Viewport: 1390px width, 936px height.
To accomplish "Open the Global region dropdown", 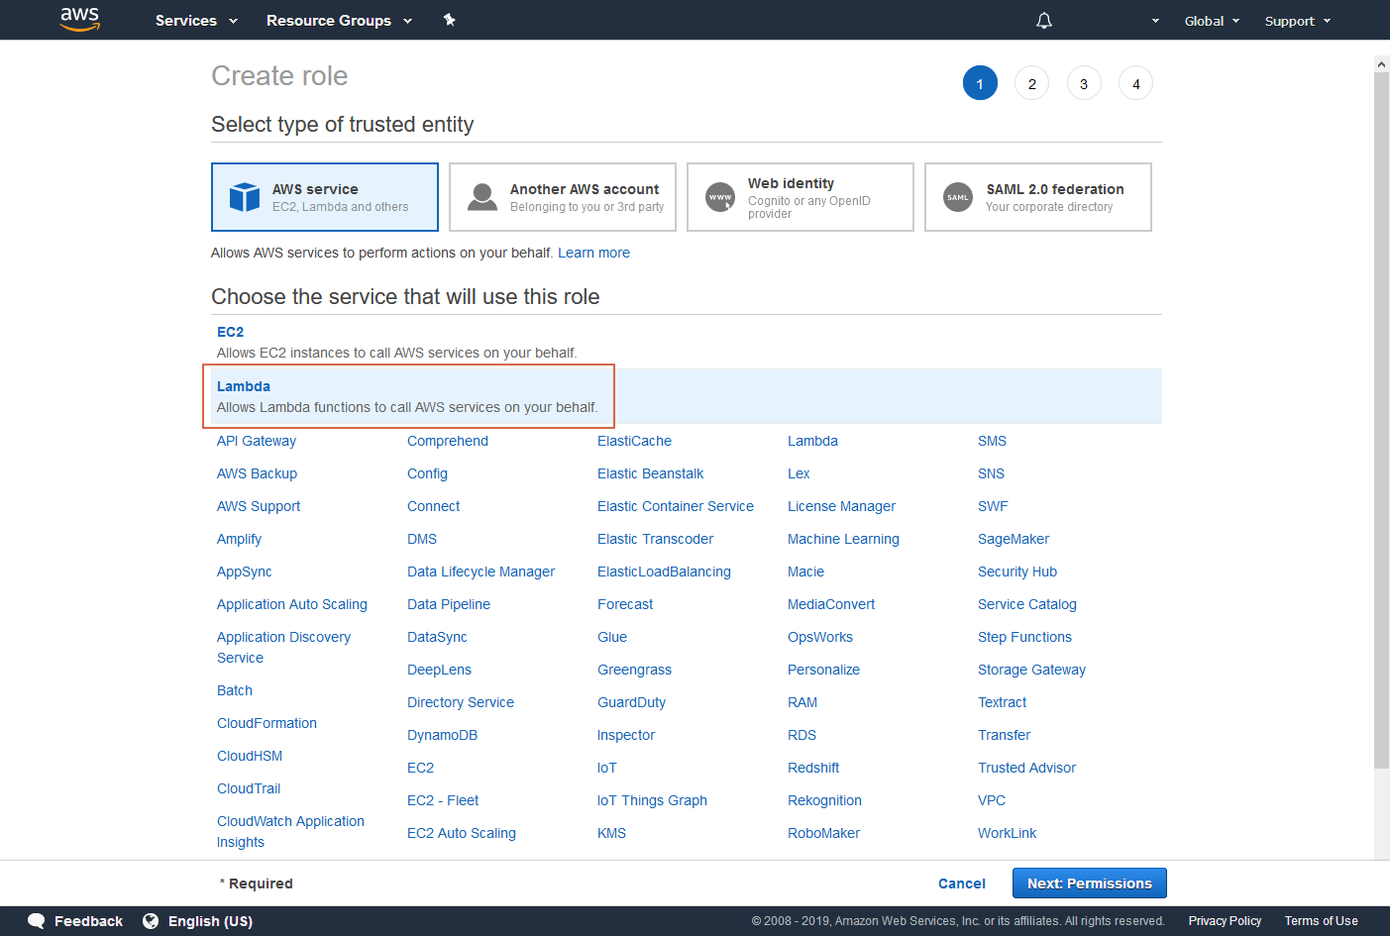I will 1212,21.
